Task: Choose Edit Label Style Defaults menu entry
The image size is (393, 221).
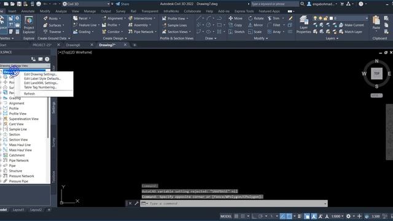Action: pos(42,79)
